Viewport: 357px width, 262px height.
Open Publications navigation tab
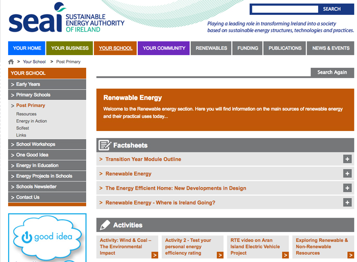coord(285,48)
